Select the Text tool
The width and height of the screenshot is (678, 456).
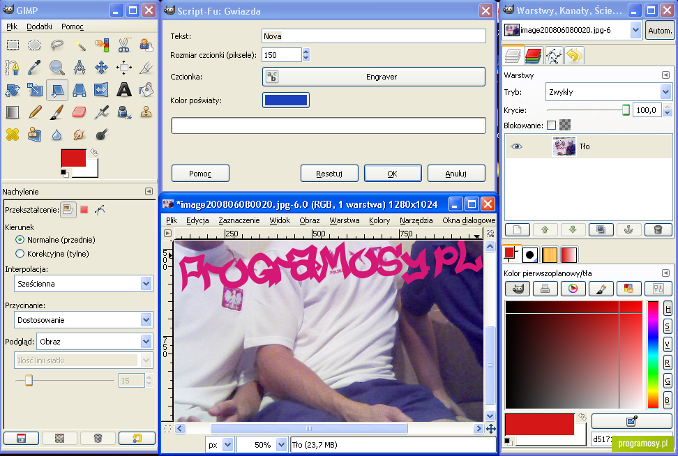point(124,90)
